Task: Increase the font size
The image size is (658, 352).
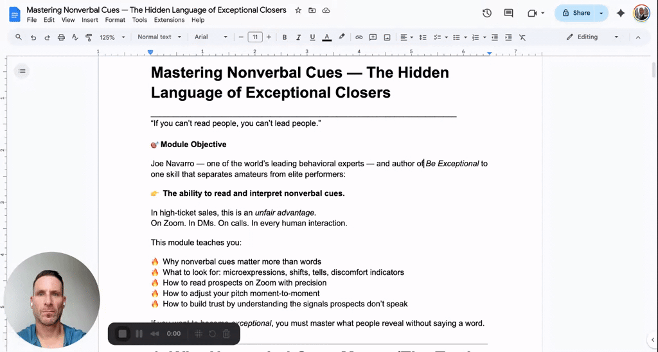Action: point(269,37)
